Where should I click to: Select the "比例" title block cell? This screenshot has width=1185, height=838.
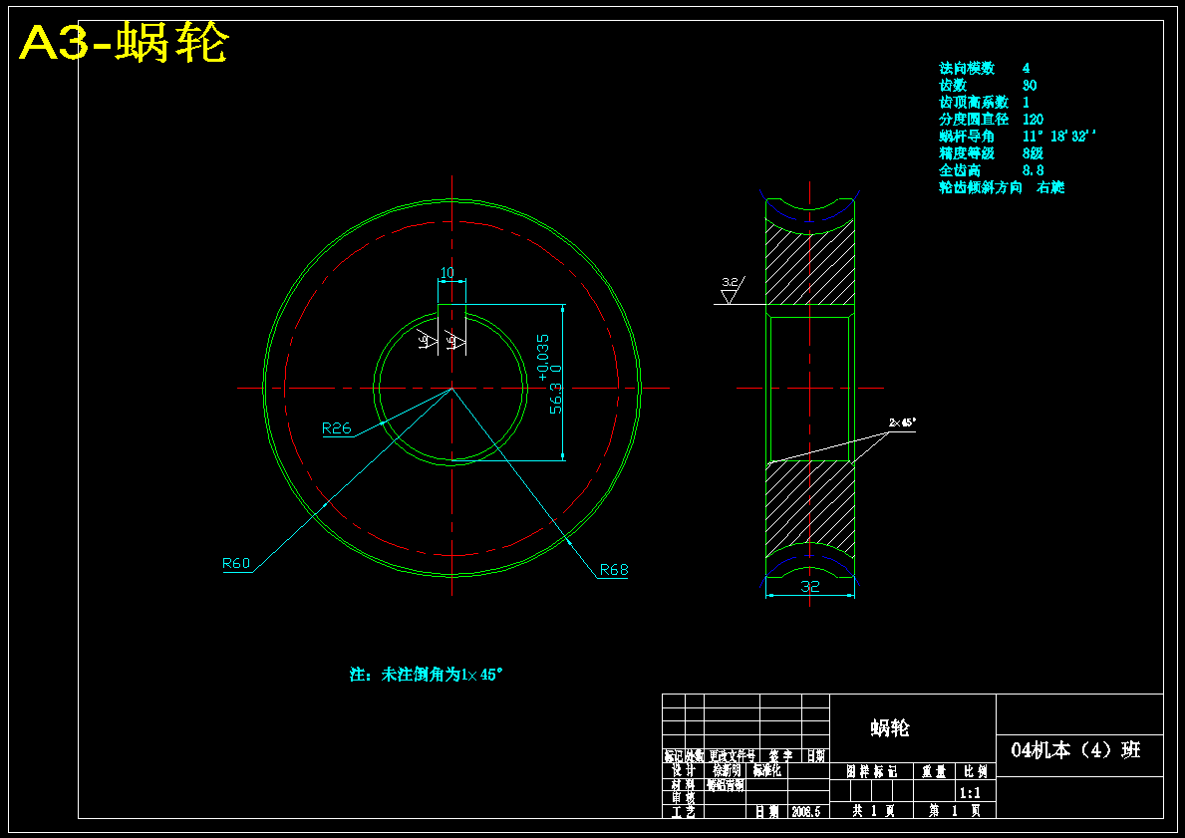pyautogui.click(x=976, y=771)
